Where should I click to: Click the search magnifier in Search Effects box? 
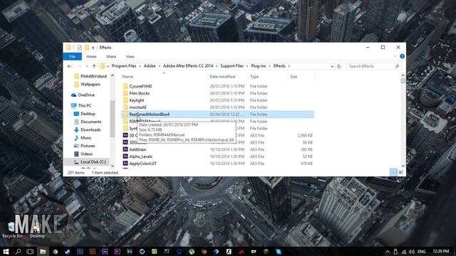(398, 66)
